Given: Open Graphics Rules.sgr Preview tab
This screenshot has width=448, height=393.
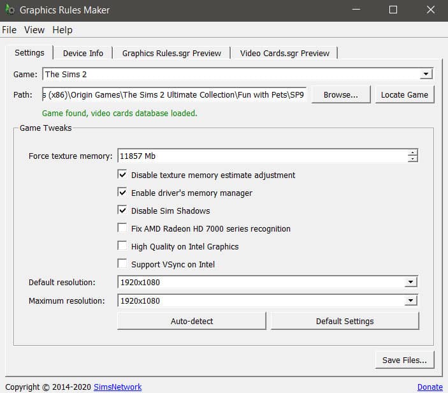Looking at the screenshot, I should 171,53.
